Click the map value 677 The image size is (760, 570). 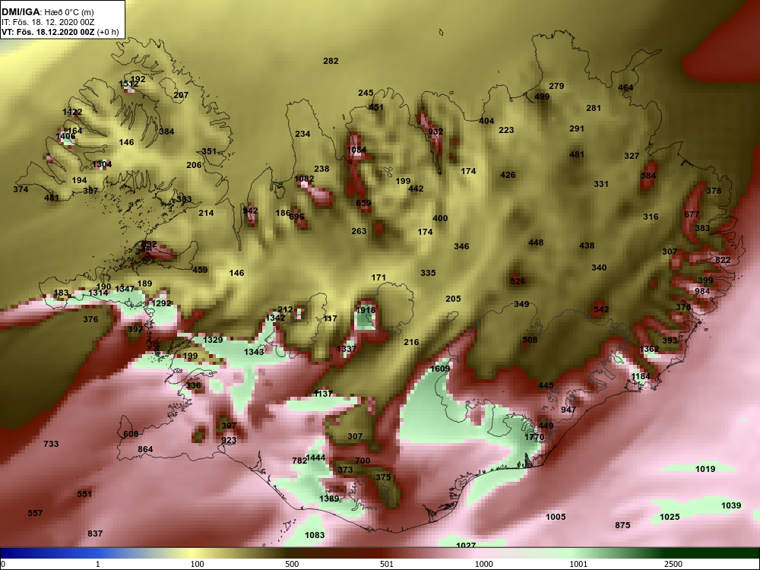point(692,214)
